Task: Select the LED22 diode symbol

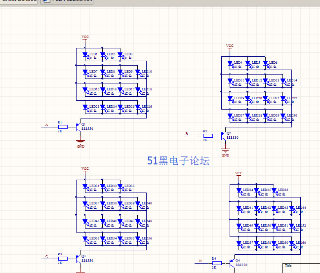Action: click(x=283, y=99)
